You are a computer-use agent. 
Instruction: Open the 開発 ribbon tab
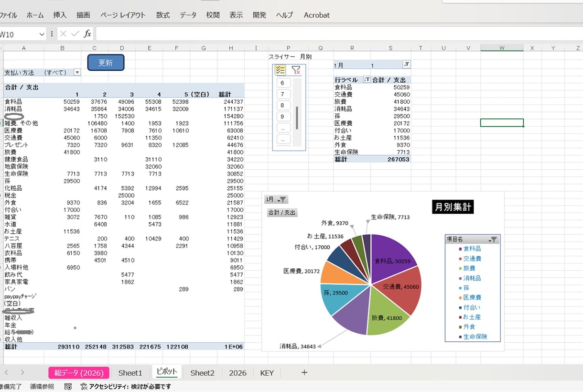click(x=259, y=15)
